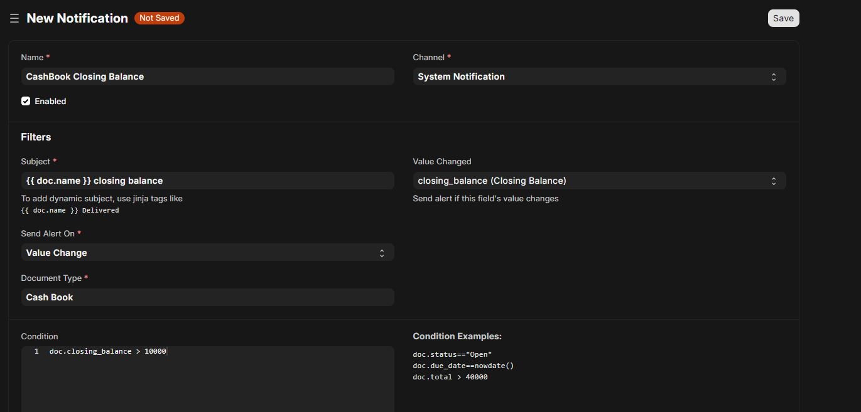Click the Filters section heading
The width and height of the screenshot is (861, 412).
click(x=36, y=137)
